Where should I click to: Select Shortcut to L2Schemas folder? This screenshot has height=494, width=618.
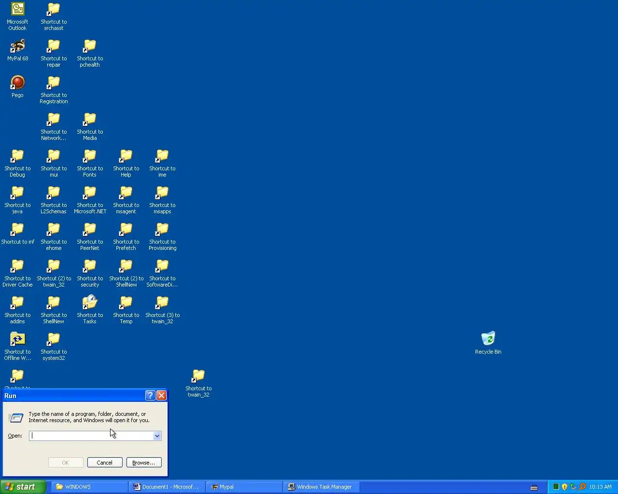(54, 200)
